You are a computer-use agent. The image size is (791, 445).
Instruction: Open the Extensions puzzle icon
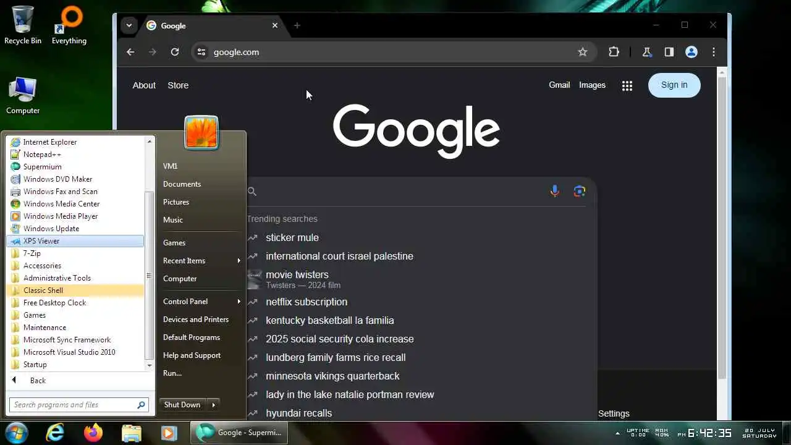pos(614,52)
